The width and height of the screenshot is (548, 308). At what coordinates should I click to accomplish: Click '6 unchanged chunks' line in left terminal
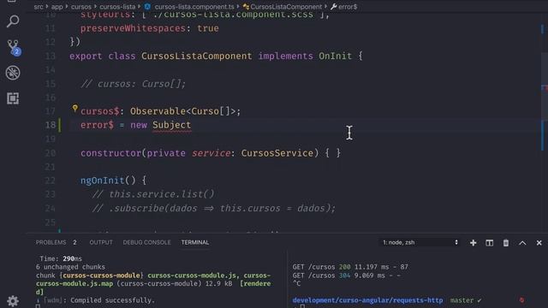click(70, 267)
